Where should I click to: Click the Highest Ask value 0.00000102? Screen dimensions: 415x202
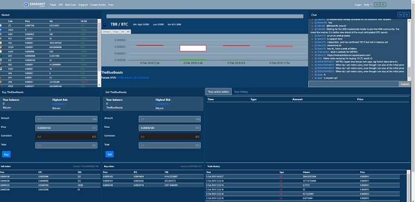(59, 104)
